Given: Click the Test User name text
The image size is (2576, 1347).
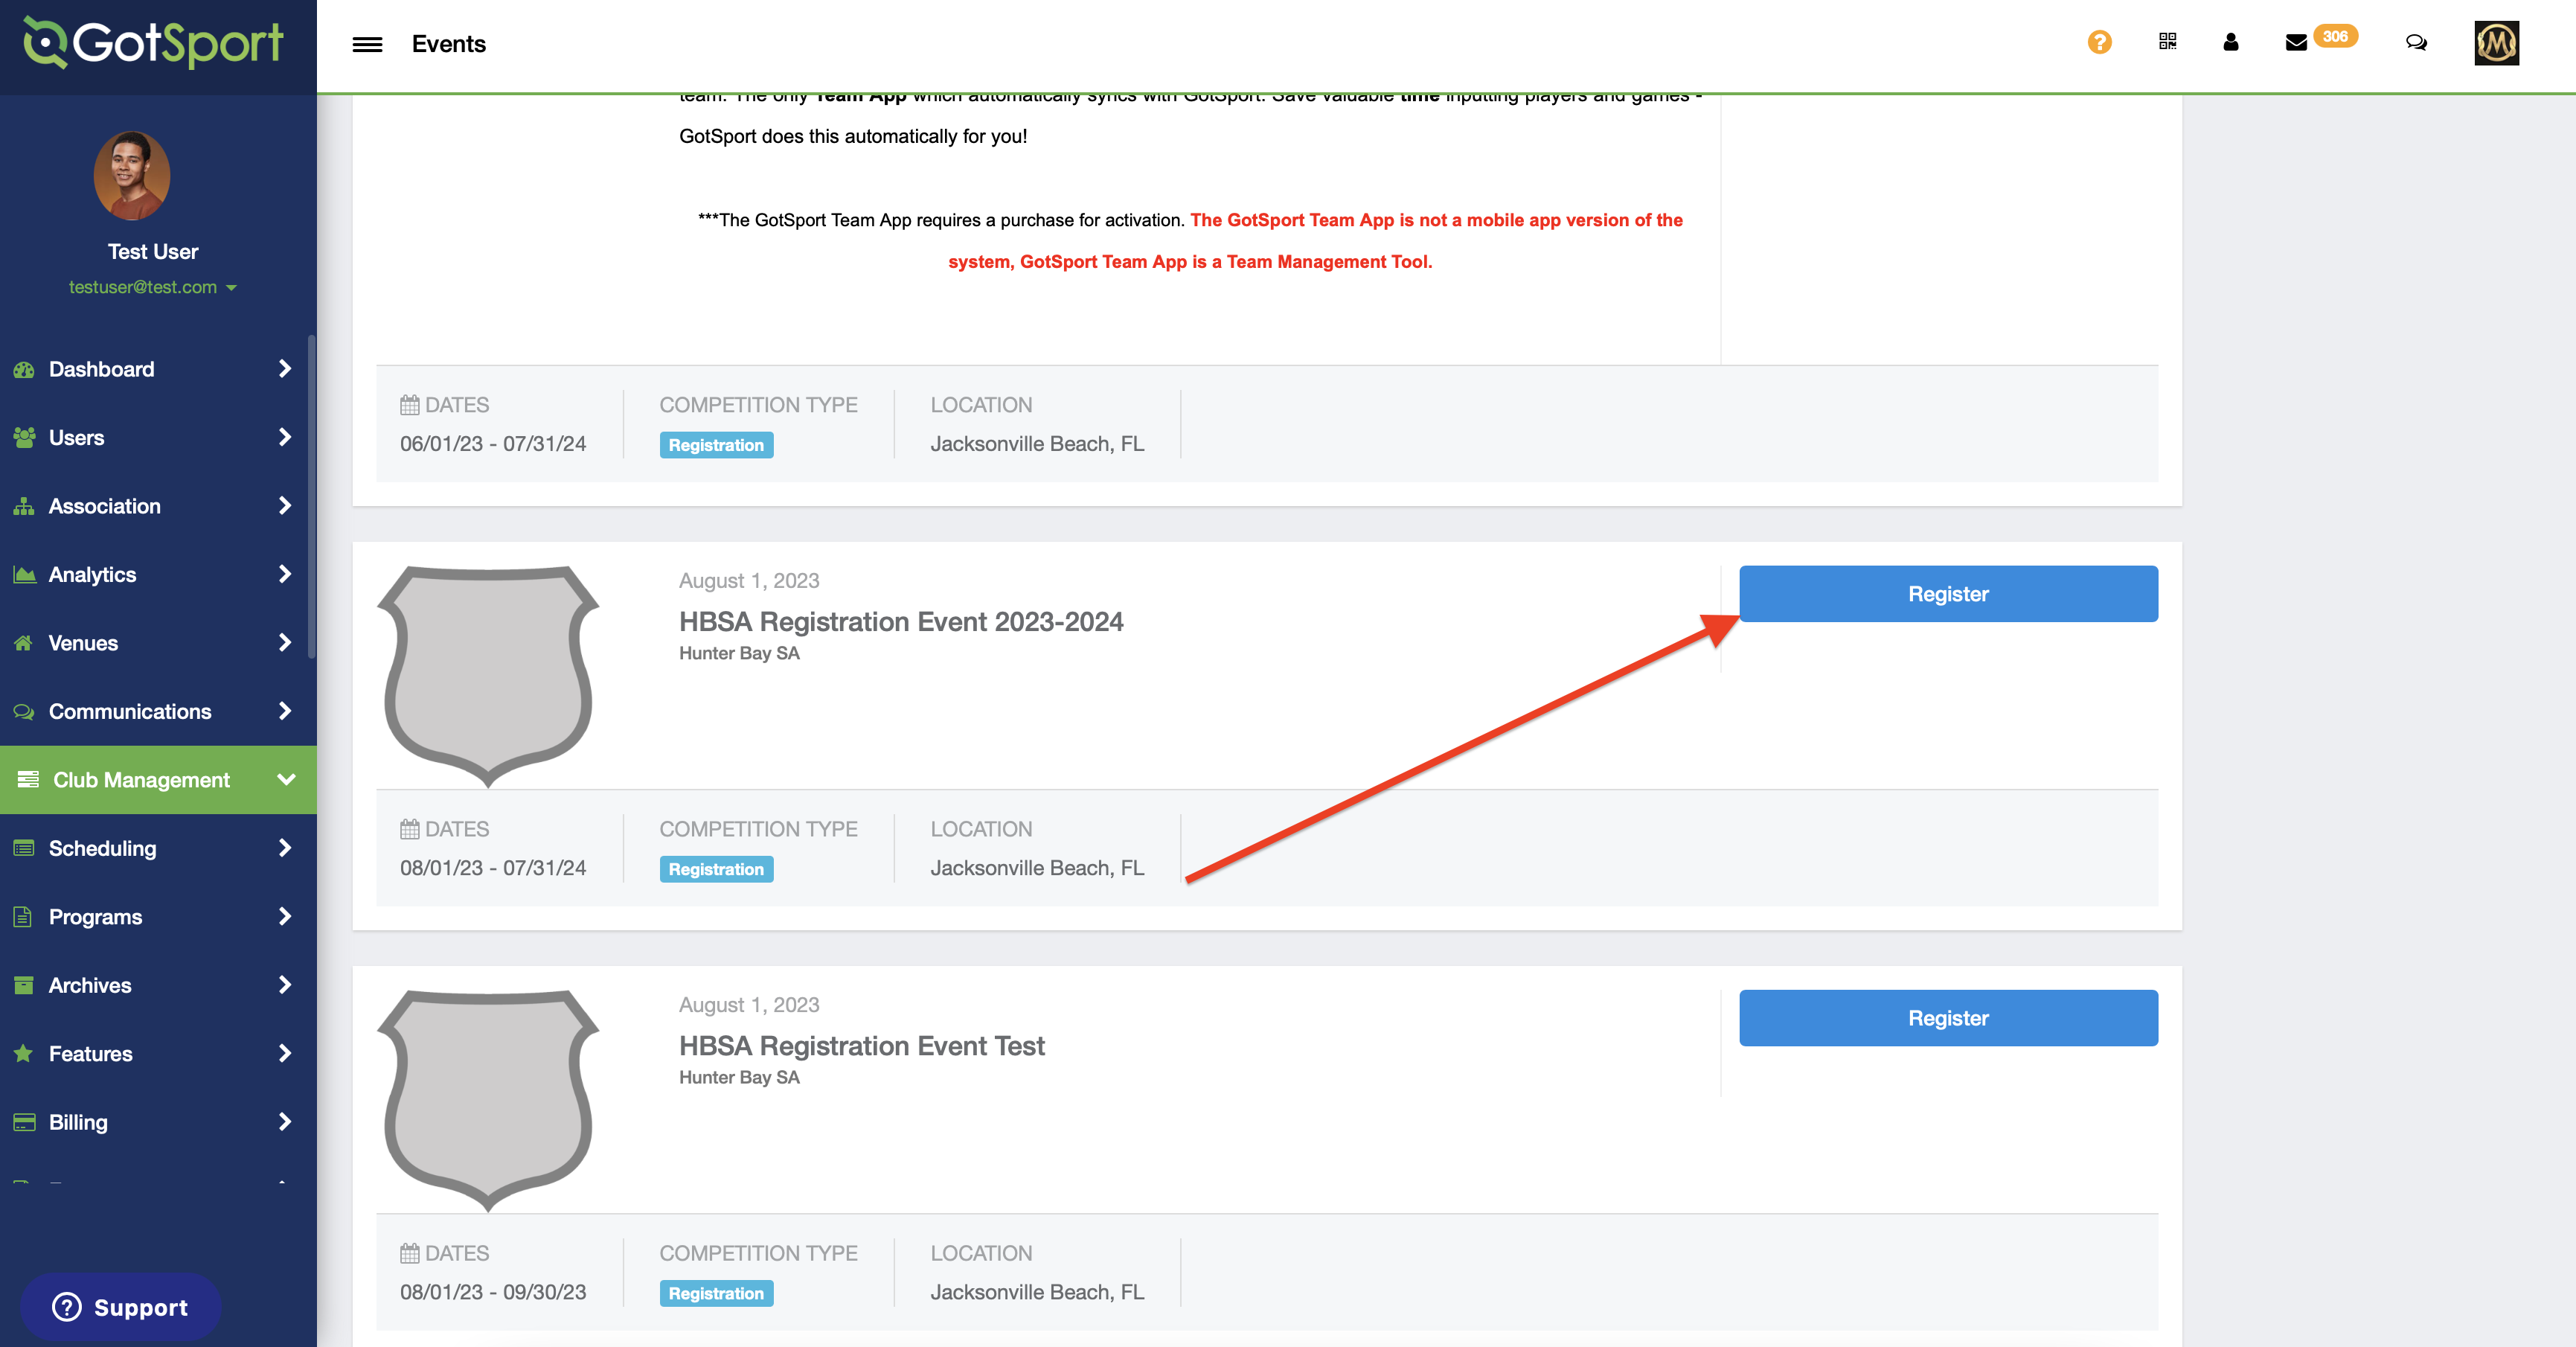Looking at the screenshot, I should click(153, 251).
